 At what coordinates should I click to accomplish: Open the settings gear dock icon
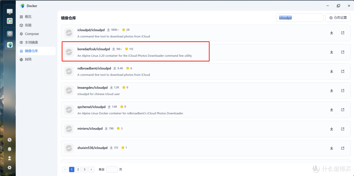point(10,34)
